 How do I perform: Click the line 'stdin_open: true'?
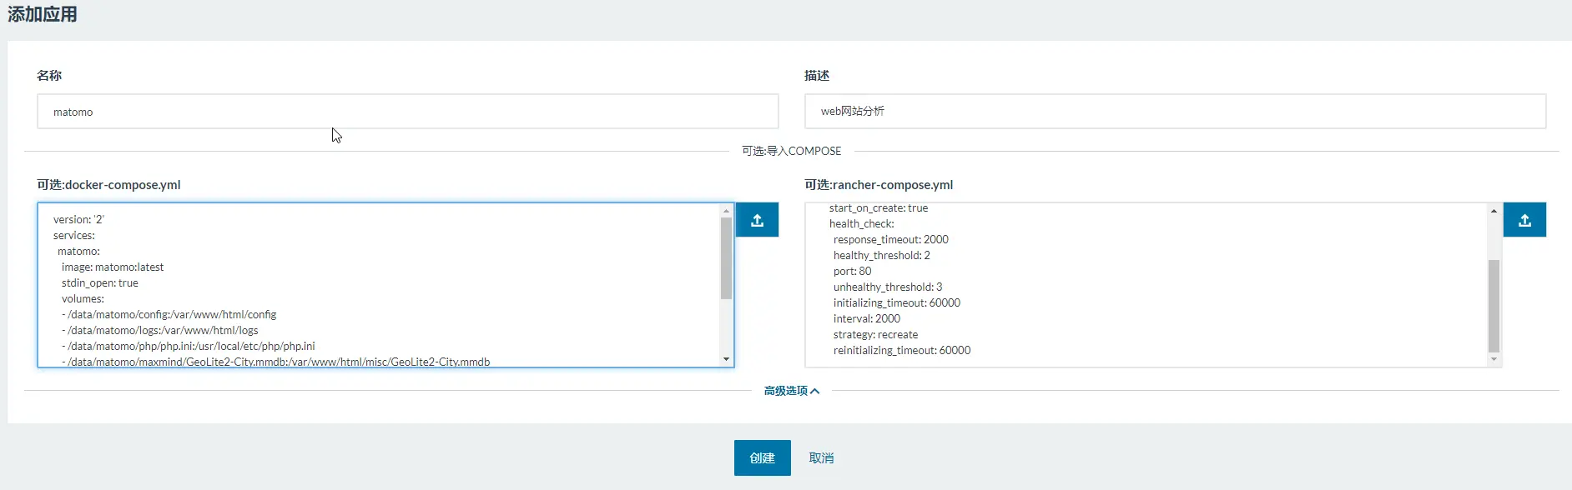(x=99, y=283)
